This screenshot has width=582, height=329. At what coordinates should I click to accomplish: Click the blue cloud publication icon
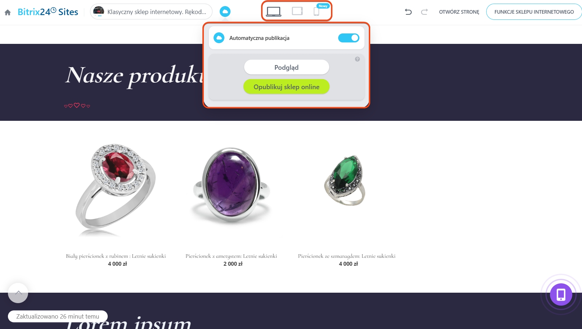click(225, 12)
